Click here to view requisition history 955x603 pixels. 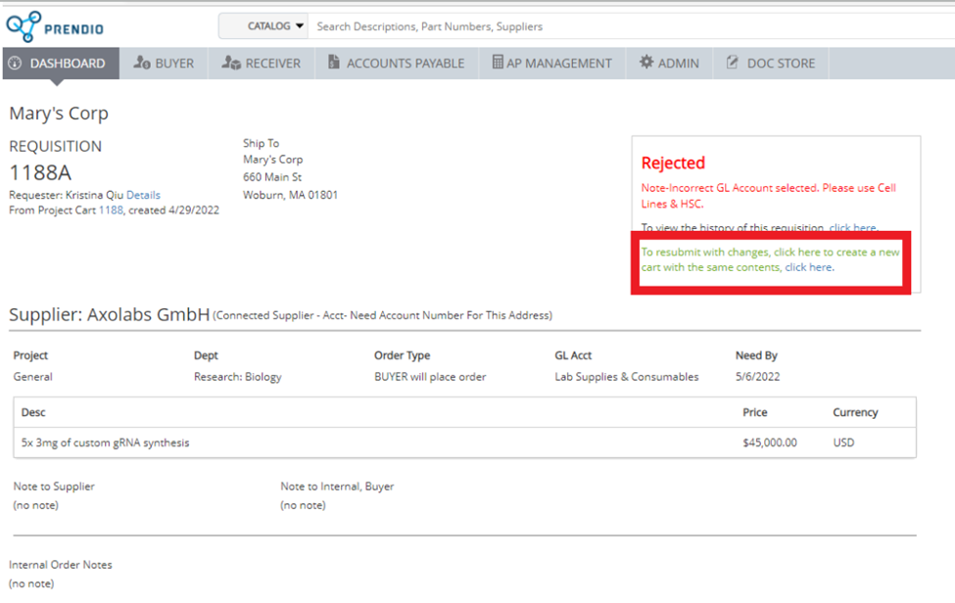coord(852,228)
